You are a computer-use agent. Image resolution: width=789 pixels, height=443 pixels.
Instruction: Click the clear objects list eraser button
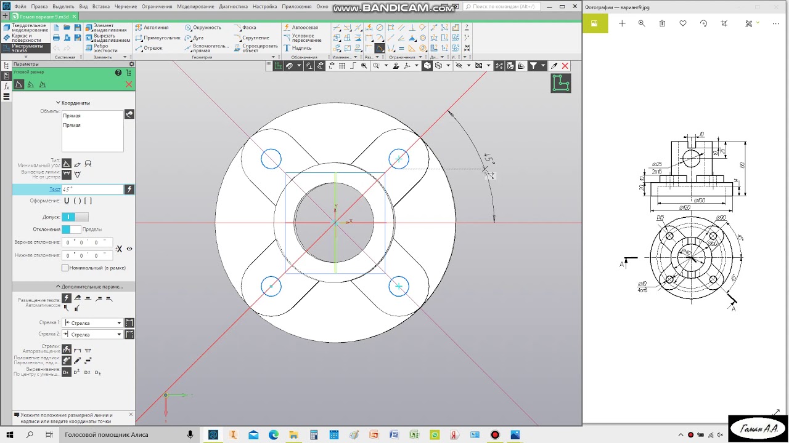[x=129, y=114]
